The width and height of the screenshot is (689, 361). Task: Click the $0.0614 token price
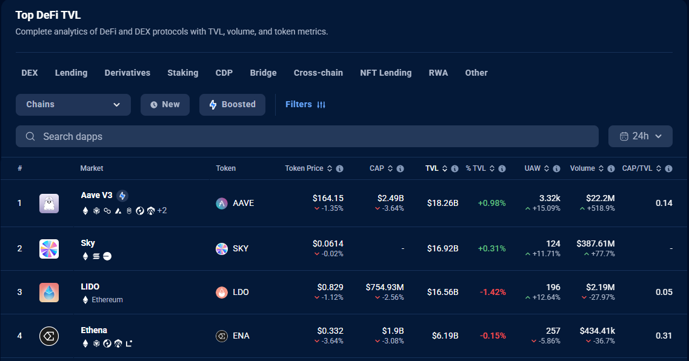coord(328,243)
